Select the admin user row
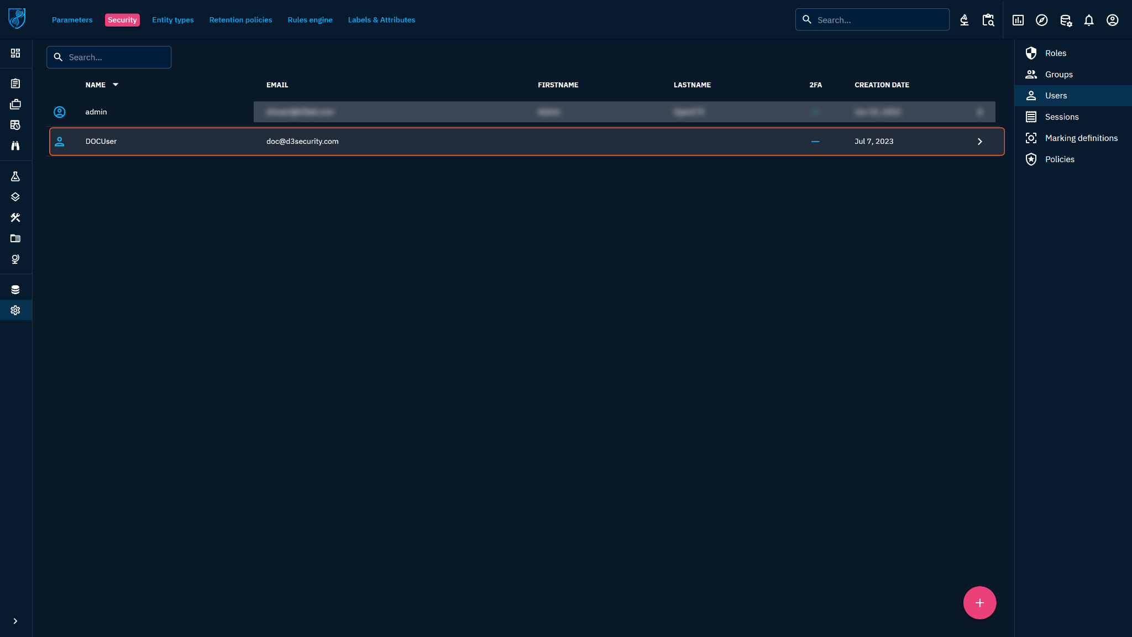Image resolution: width=1132 pixels, height=637 pixels. 96,112
